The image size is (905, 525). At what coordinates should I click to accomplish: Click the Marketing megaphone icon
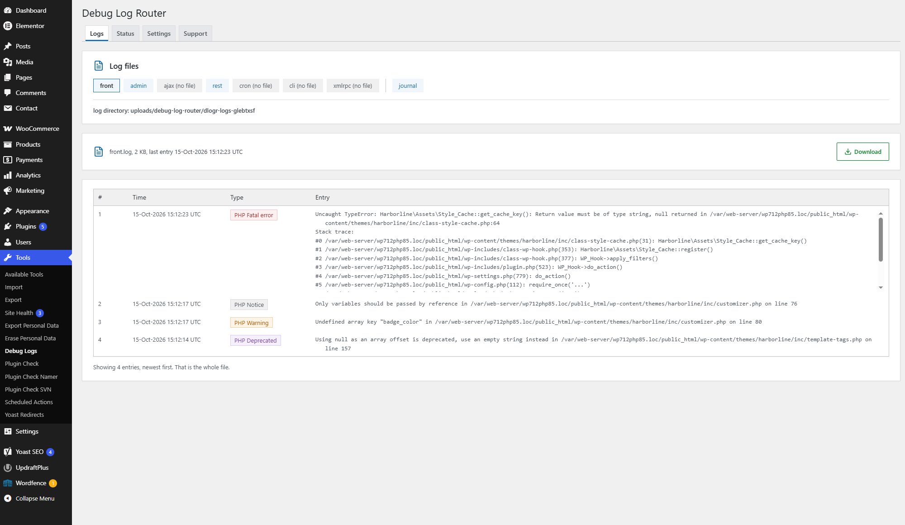point(8,191)
